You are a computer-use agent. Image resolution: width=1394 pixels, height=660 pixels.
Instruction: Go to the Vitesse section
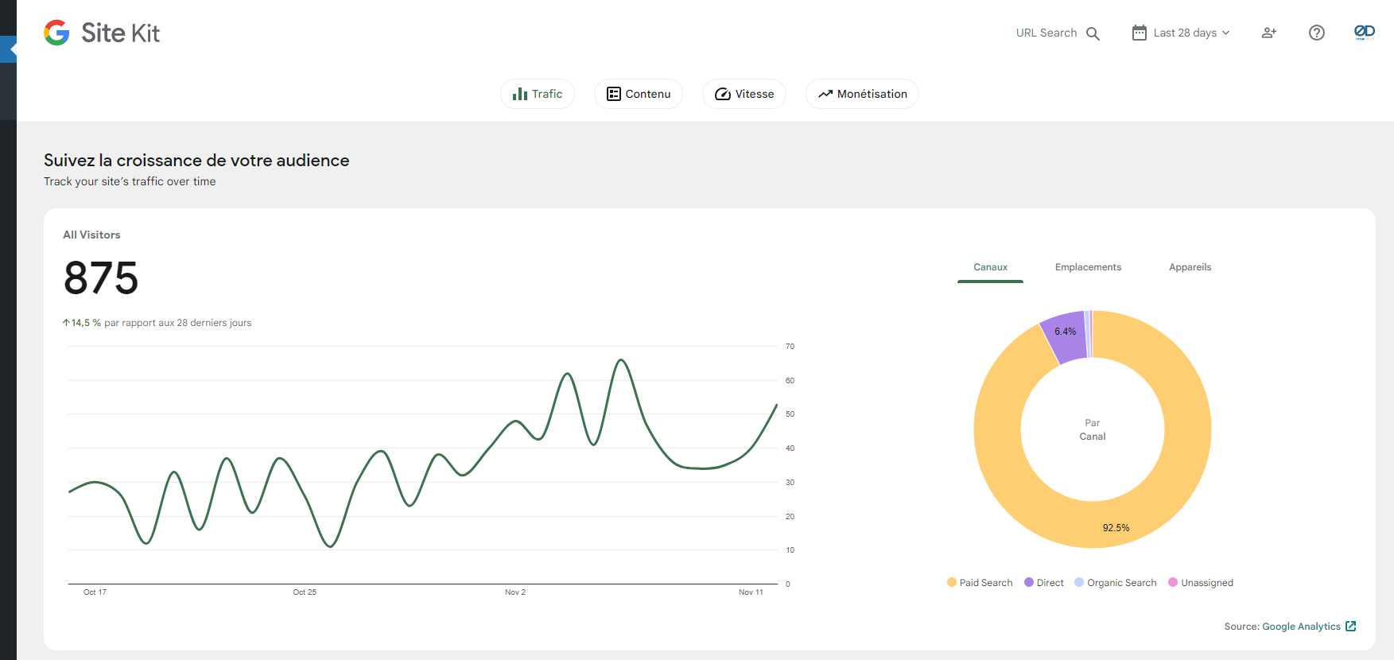tap(744, 94)
